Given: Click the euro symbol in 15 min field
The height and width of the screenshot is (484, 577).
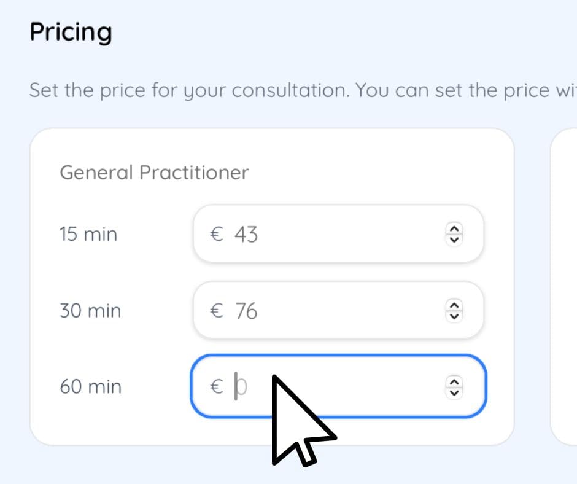Looking at the screenshot, I should tap(216, 234).
